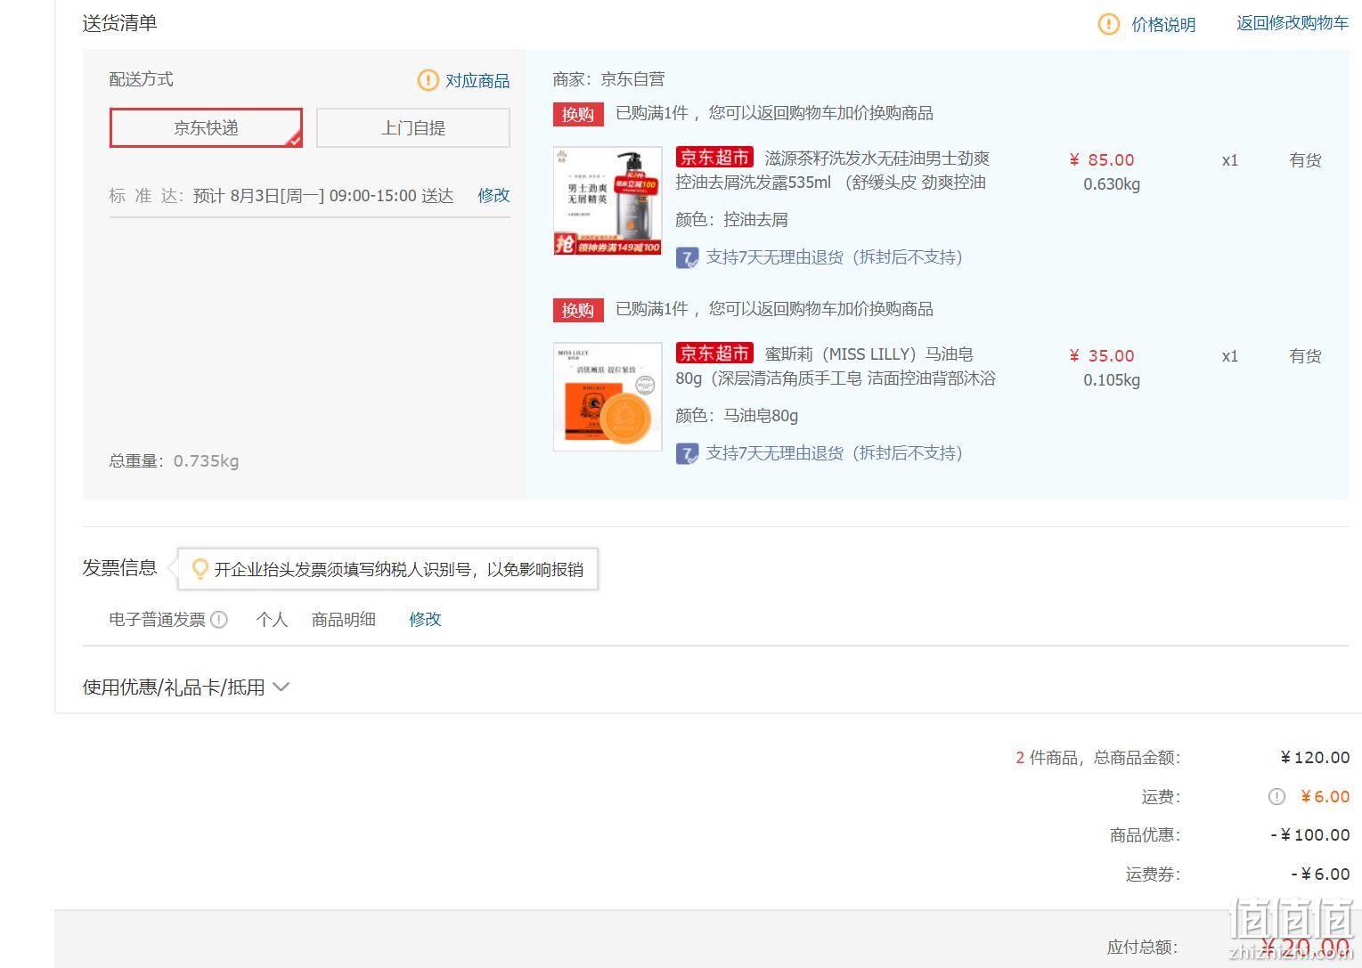The image size is (1362, 968).
Task: Click 运费券 -￥6.00 amount
Action: click(x=1321, y=874)
